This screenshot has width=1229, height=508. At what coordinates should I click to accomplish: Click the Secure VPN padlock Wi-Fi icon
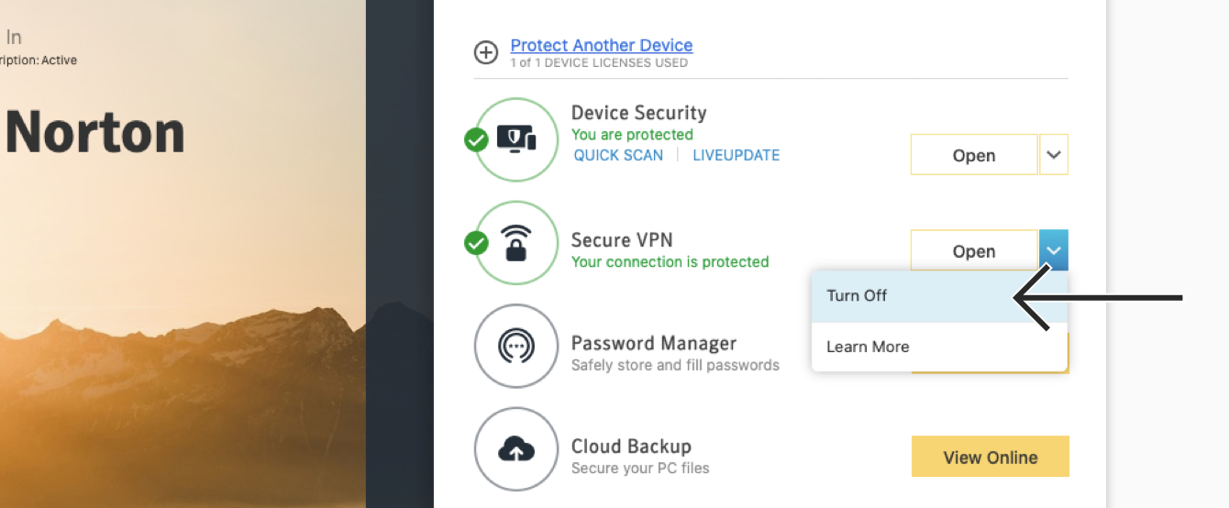516,243
